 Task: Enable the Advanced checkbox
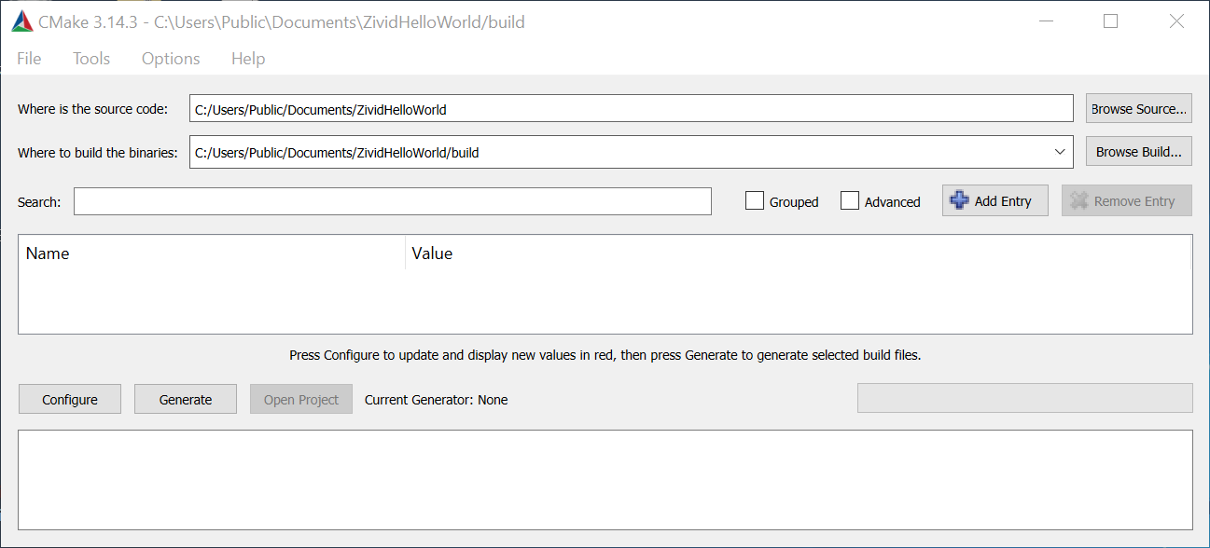pos(850,200)
